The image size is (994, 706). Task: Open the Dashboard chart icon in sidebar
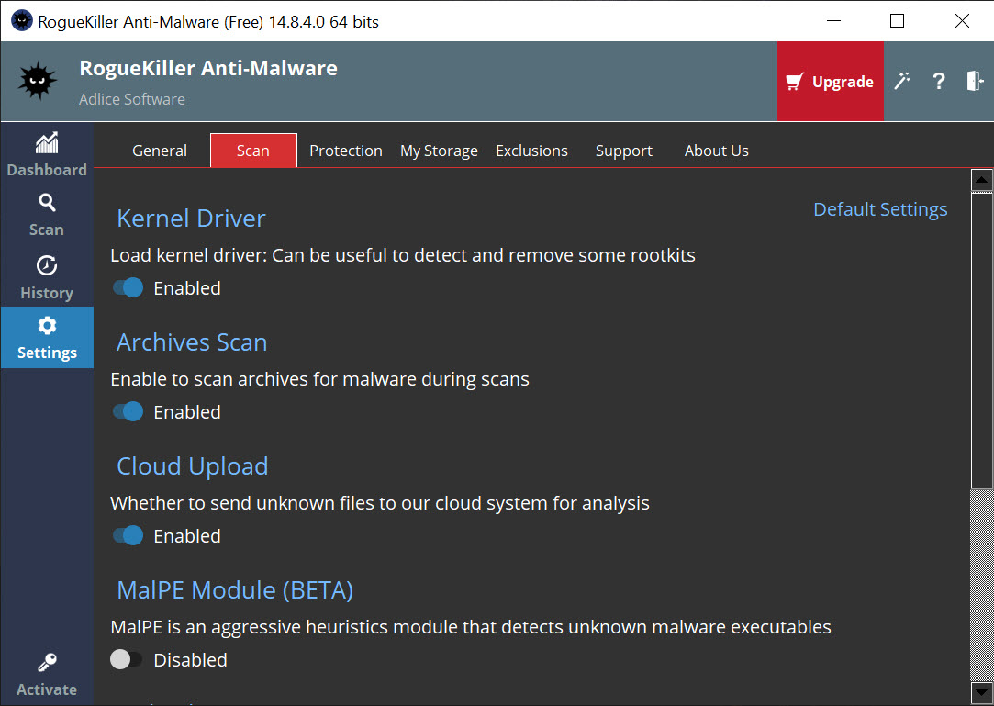(x=47, y=143)
